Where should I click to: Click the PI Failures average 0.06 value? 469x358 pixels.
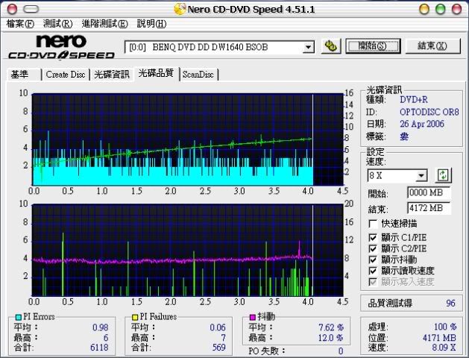click(218, 327)
